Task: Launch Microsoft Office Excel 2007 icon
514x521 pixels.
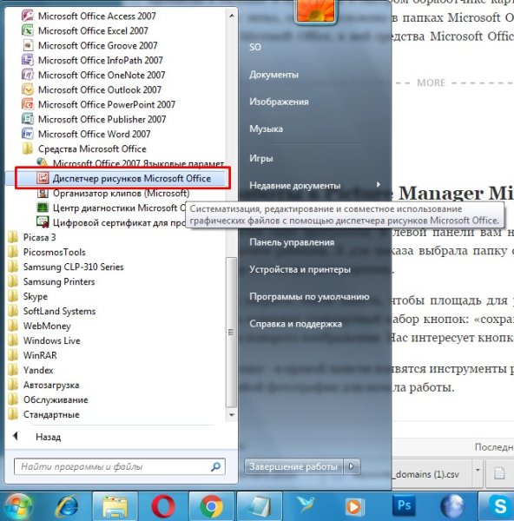Action: (x=28, y=30)
